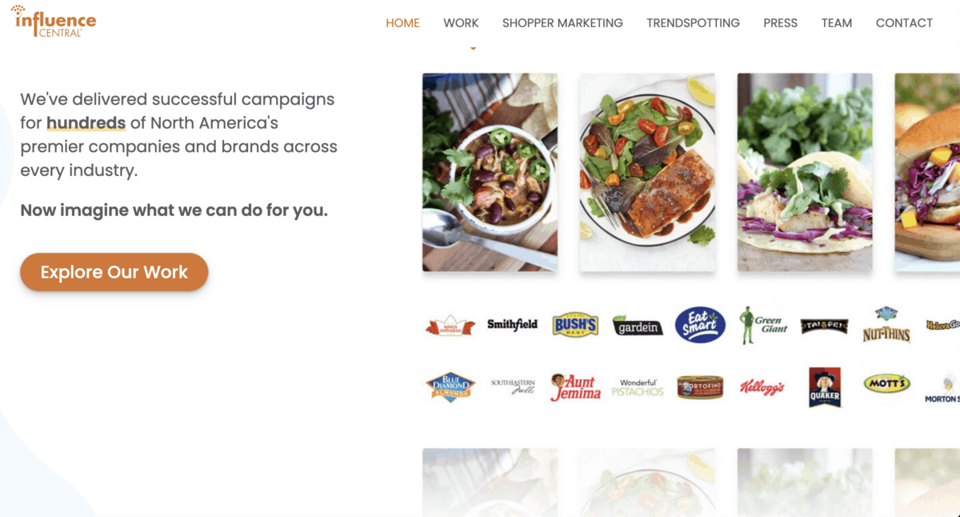Select the Wonderful Pistachios logo

click(x=638, y=387)
